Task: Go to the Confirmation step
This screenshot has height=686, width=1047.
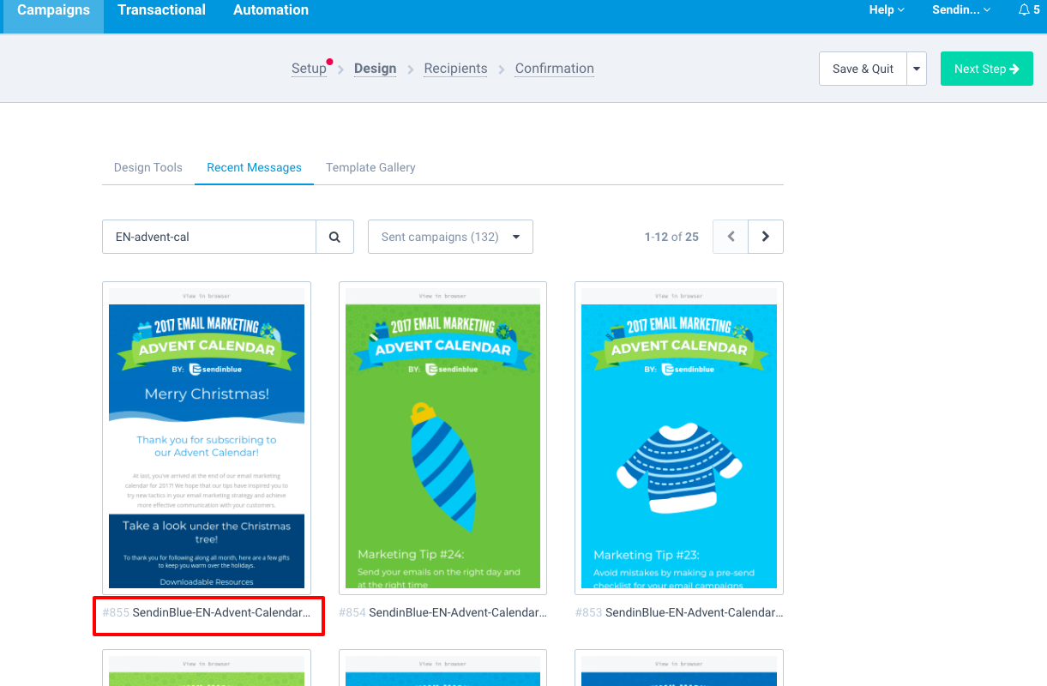Action: [x=554, y=69]
